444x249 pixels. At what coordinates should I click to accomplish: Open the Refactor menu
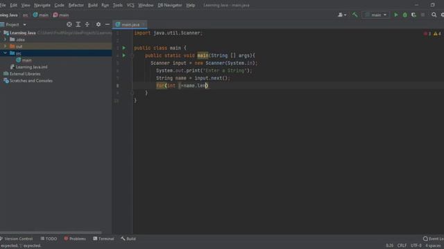[76, 5]
